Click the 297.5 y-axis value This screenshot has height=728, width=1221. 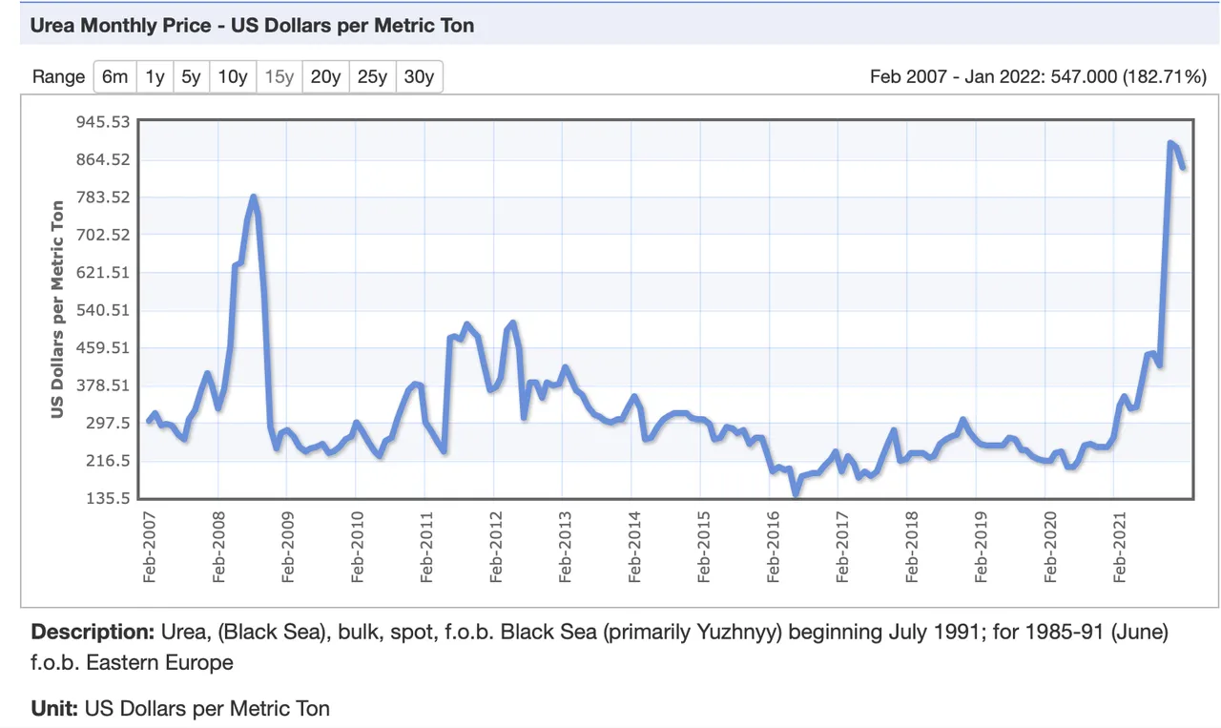[x=108, y=424]
